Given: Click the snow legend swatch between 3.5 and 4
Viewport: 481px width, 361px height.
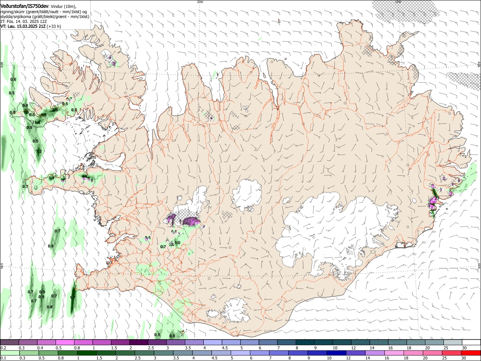Looking at the screenshot, I should [x=194, y=343].
